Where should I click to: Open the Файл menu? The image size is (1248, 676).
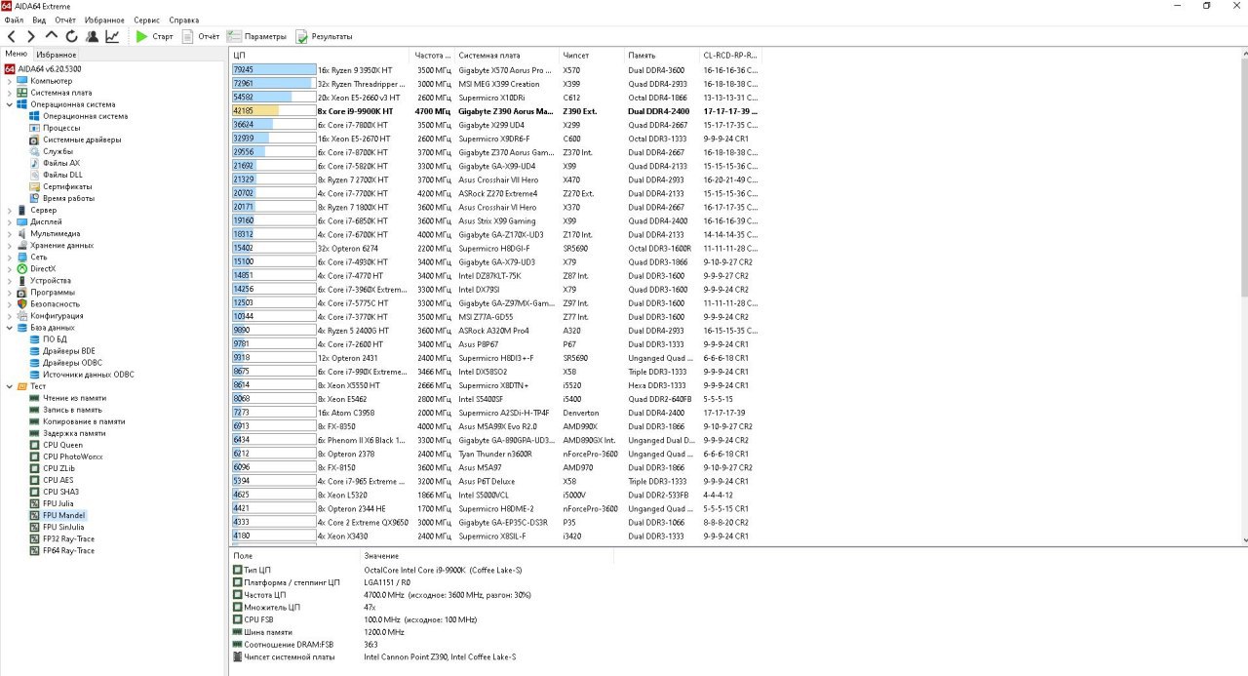coord(14,20)
